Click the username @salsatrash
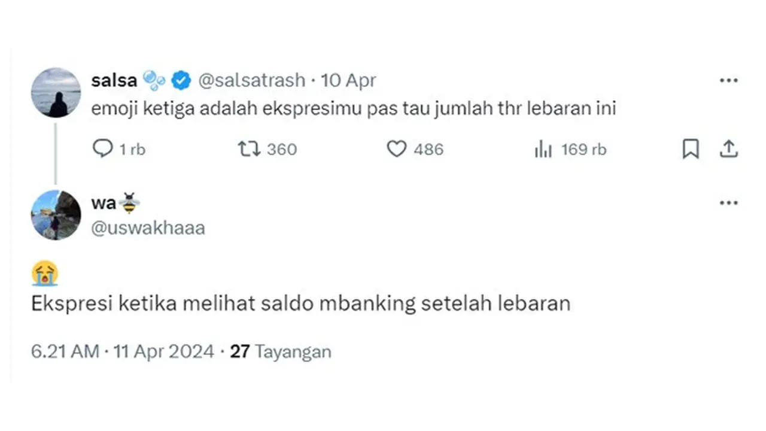 coord(251,80)
